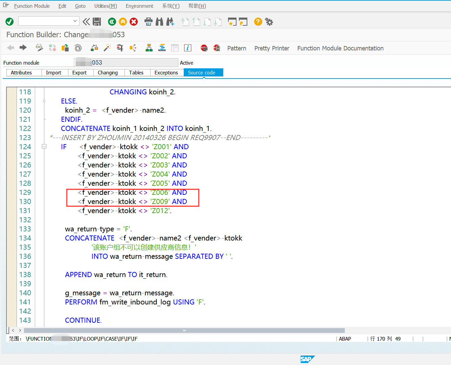Switch to the Export tab
This screenshot has width=451, height=365.
point(81,72)
